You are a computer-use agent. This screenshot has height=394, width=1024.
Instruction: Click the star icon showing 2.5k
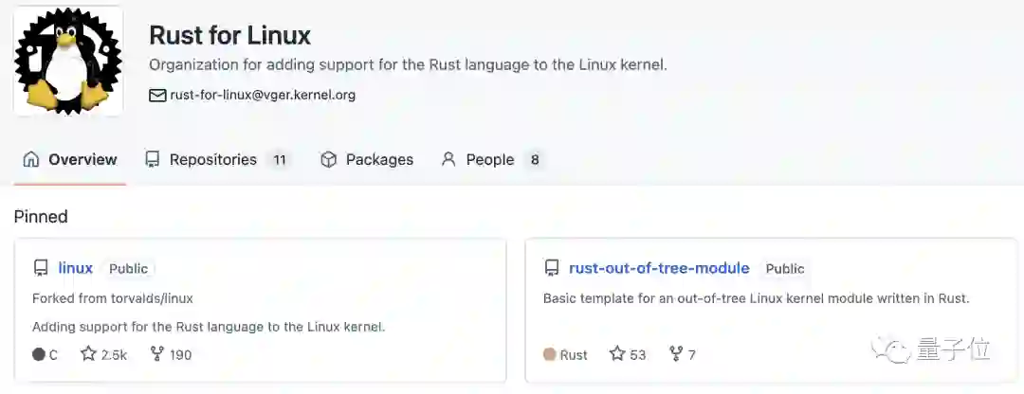pos(89,354)
